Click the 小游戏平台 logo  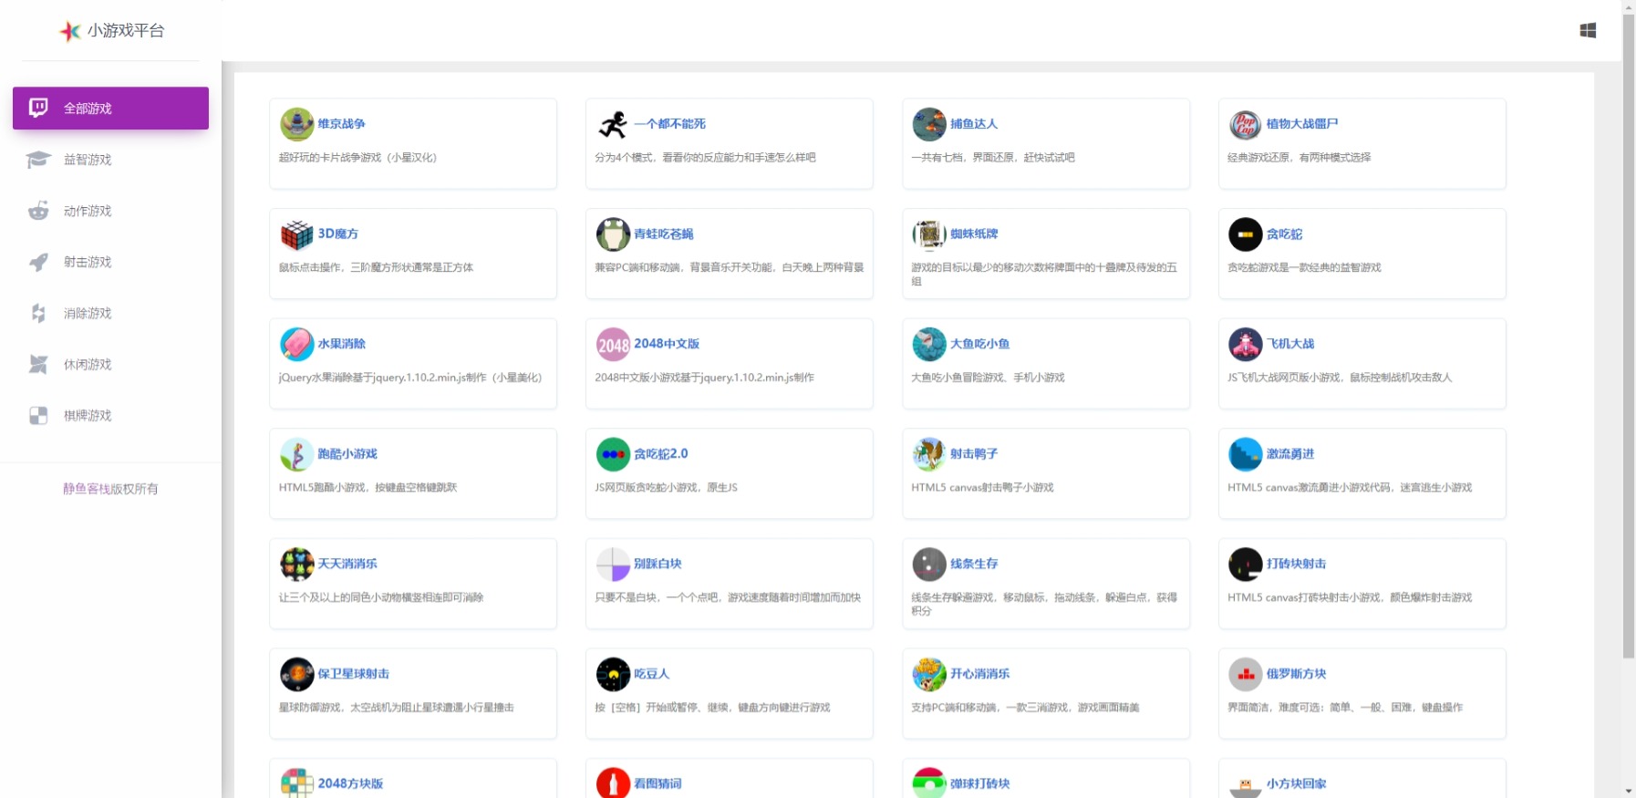111,31
